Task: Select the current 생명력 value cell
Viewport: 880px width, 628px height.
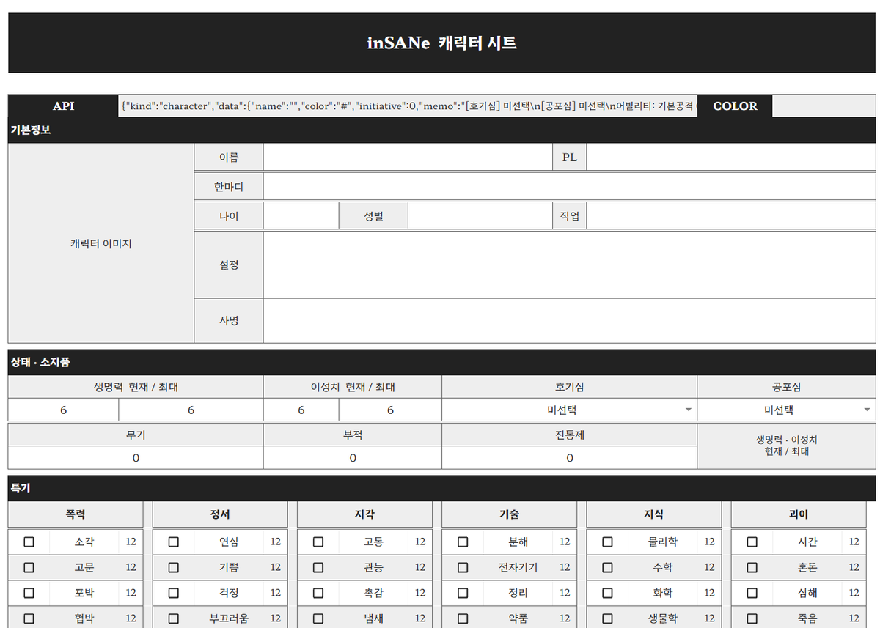Action: coord(64,410)
